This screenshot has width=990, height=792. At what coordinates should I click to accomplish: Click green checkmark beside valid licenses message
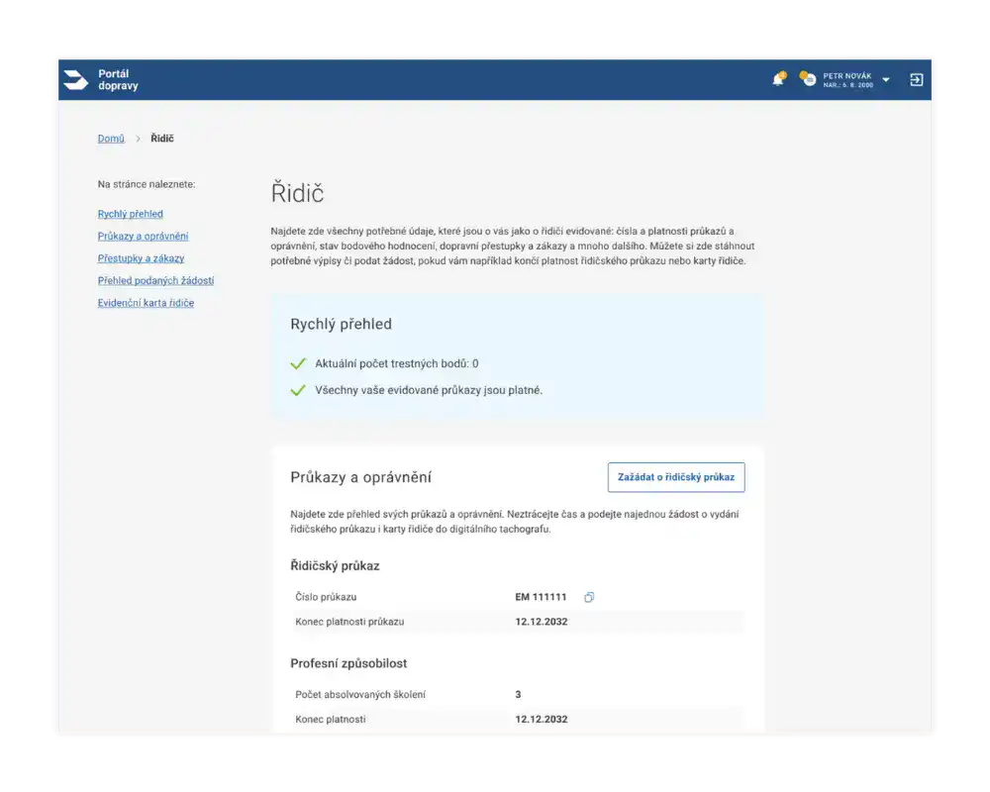(x=297, y=390)
